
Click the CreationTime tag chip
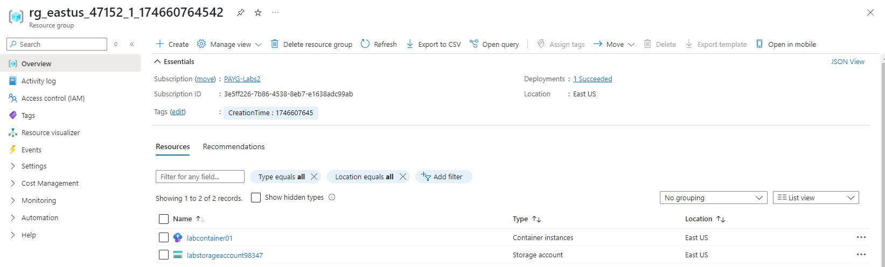coord(270,113)
